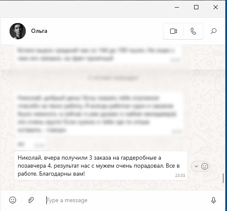The height and width of the screenshot is (211, 227).
Task: Maximize the chat window
Action: [196, 7]
